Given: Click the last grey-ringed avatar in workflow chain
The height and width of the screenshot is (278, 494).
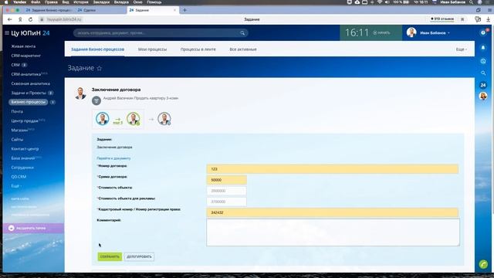Looking at the screenshot, I should pyautogui.click(x=164, y=119).
